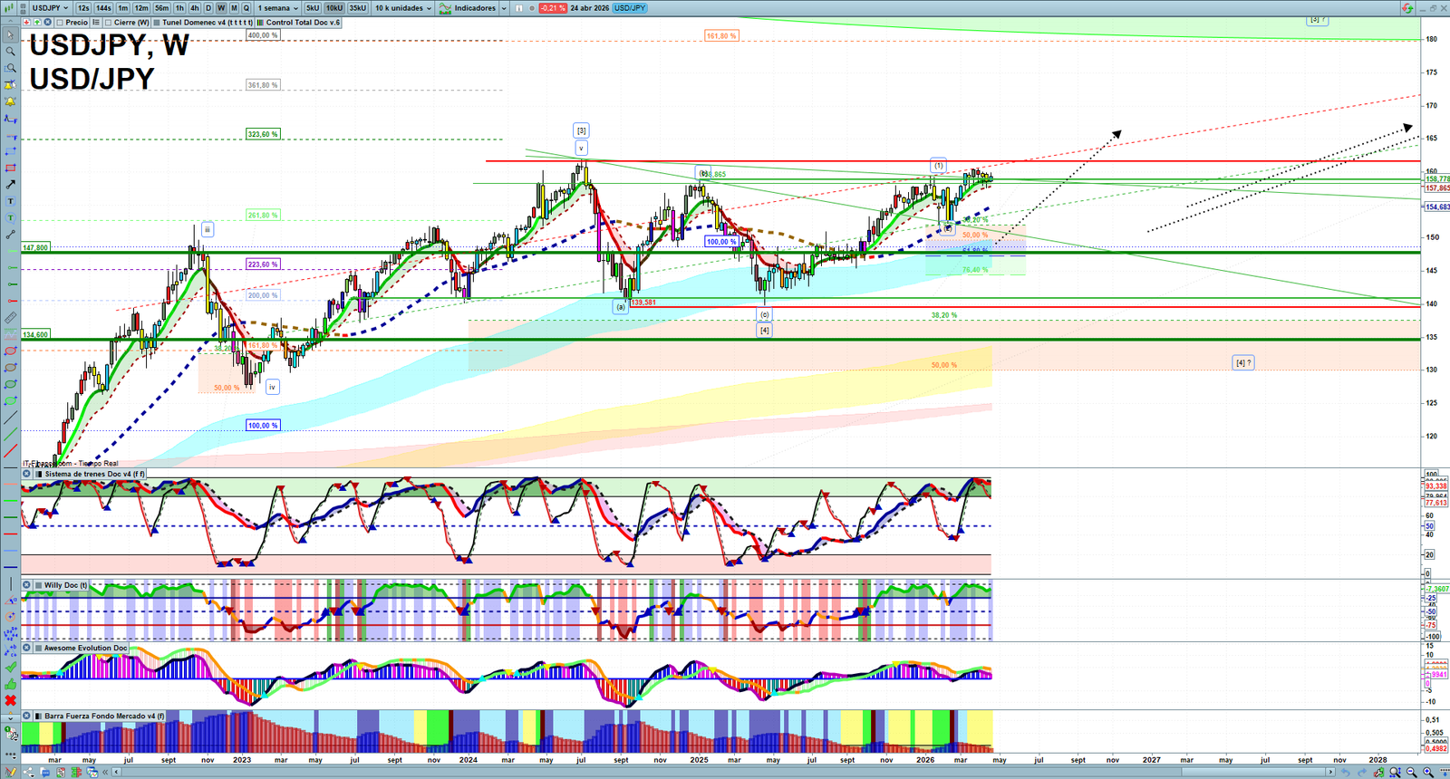This screenshot has height=779, width=1450.
Task: Click the green thumbs-up icon
Action: 10,684
